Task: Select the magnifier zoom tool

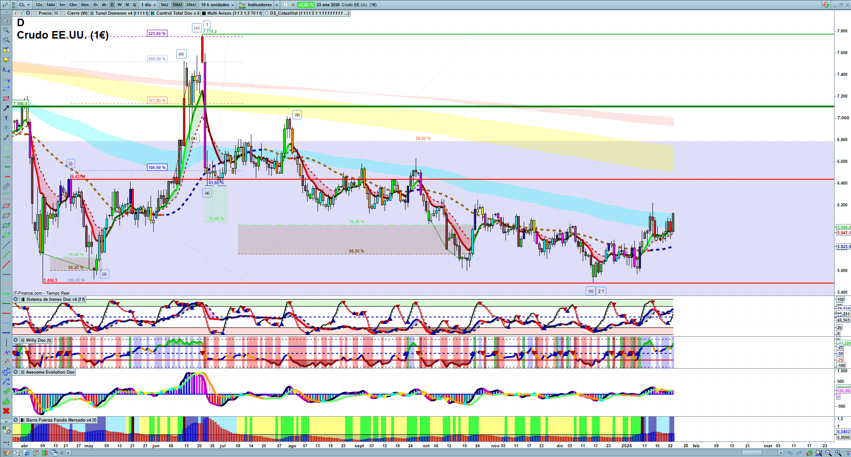Action: tap(6, 30)
